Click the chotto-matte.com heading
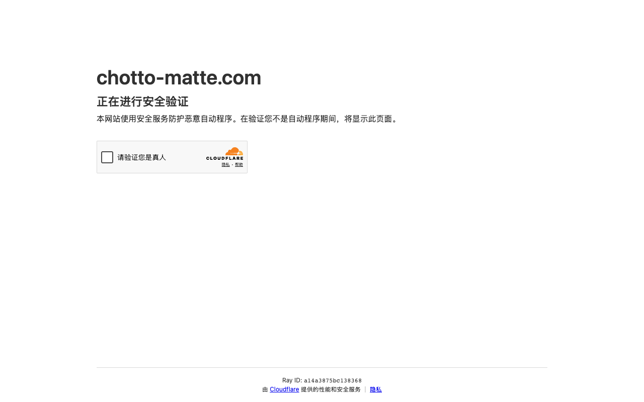 pos(179,77)
